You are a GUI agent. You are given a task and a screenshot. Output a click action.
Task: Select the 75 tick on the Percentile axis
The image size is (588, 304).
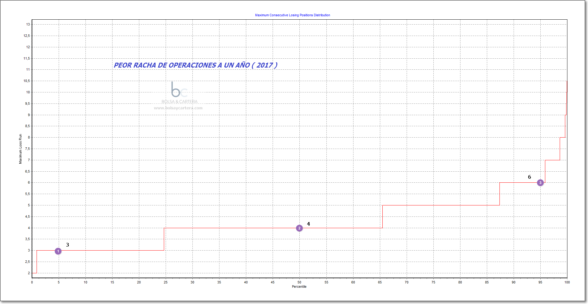[433, 282]
